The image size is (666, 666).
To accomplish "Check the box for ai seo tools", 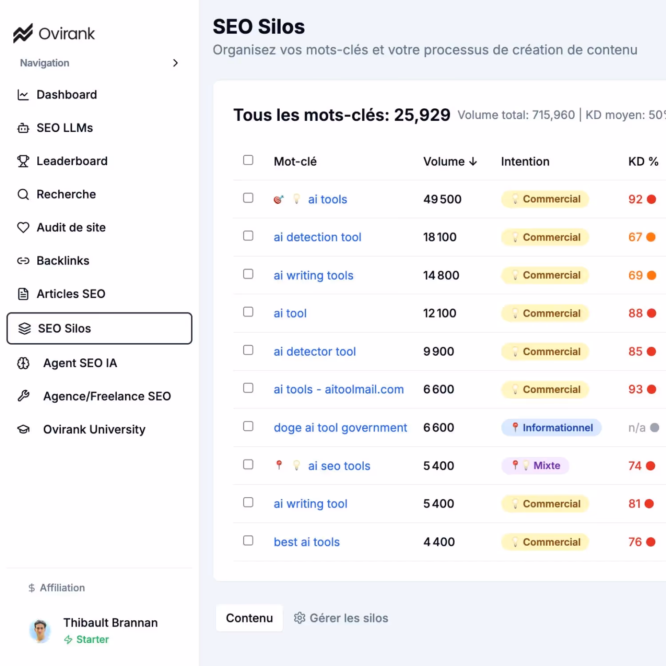I will pyautogui.click(x=248, y=464).
